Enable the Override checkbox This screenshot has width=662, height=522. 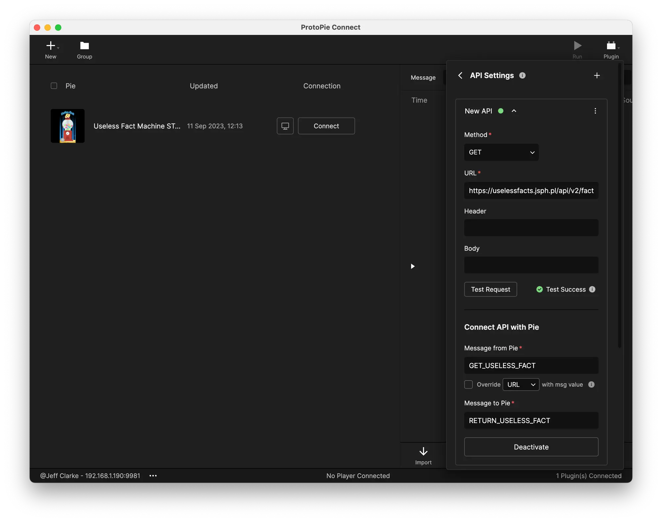(468, 385)
